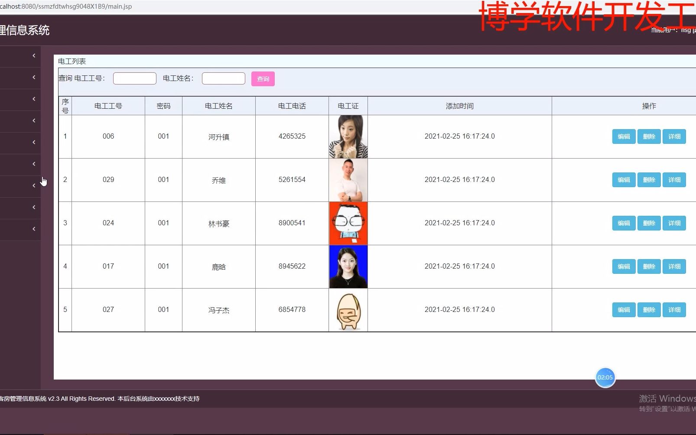
Task: Expand the ninth sidebar menu chevron
Action: click(34, 229)
